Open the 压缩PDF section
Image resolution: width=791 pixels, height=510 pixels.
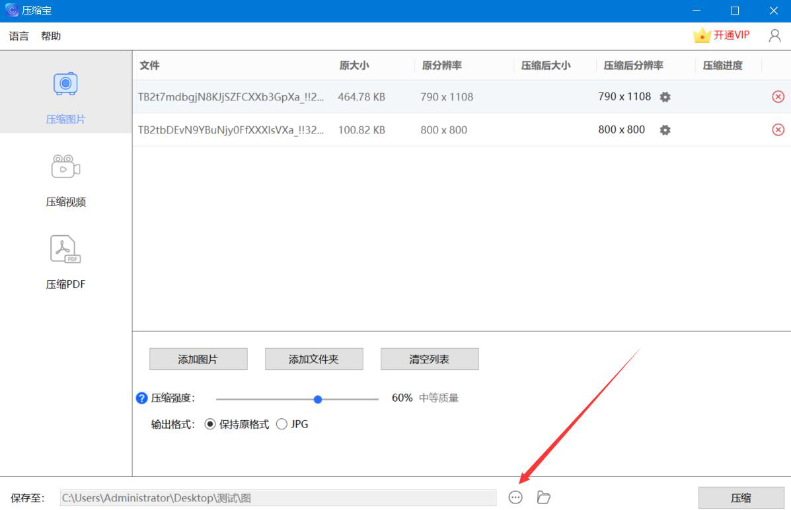[65, 262]
